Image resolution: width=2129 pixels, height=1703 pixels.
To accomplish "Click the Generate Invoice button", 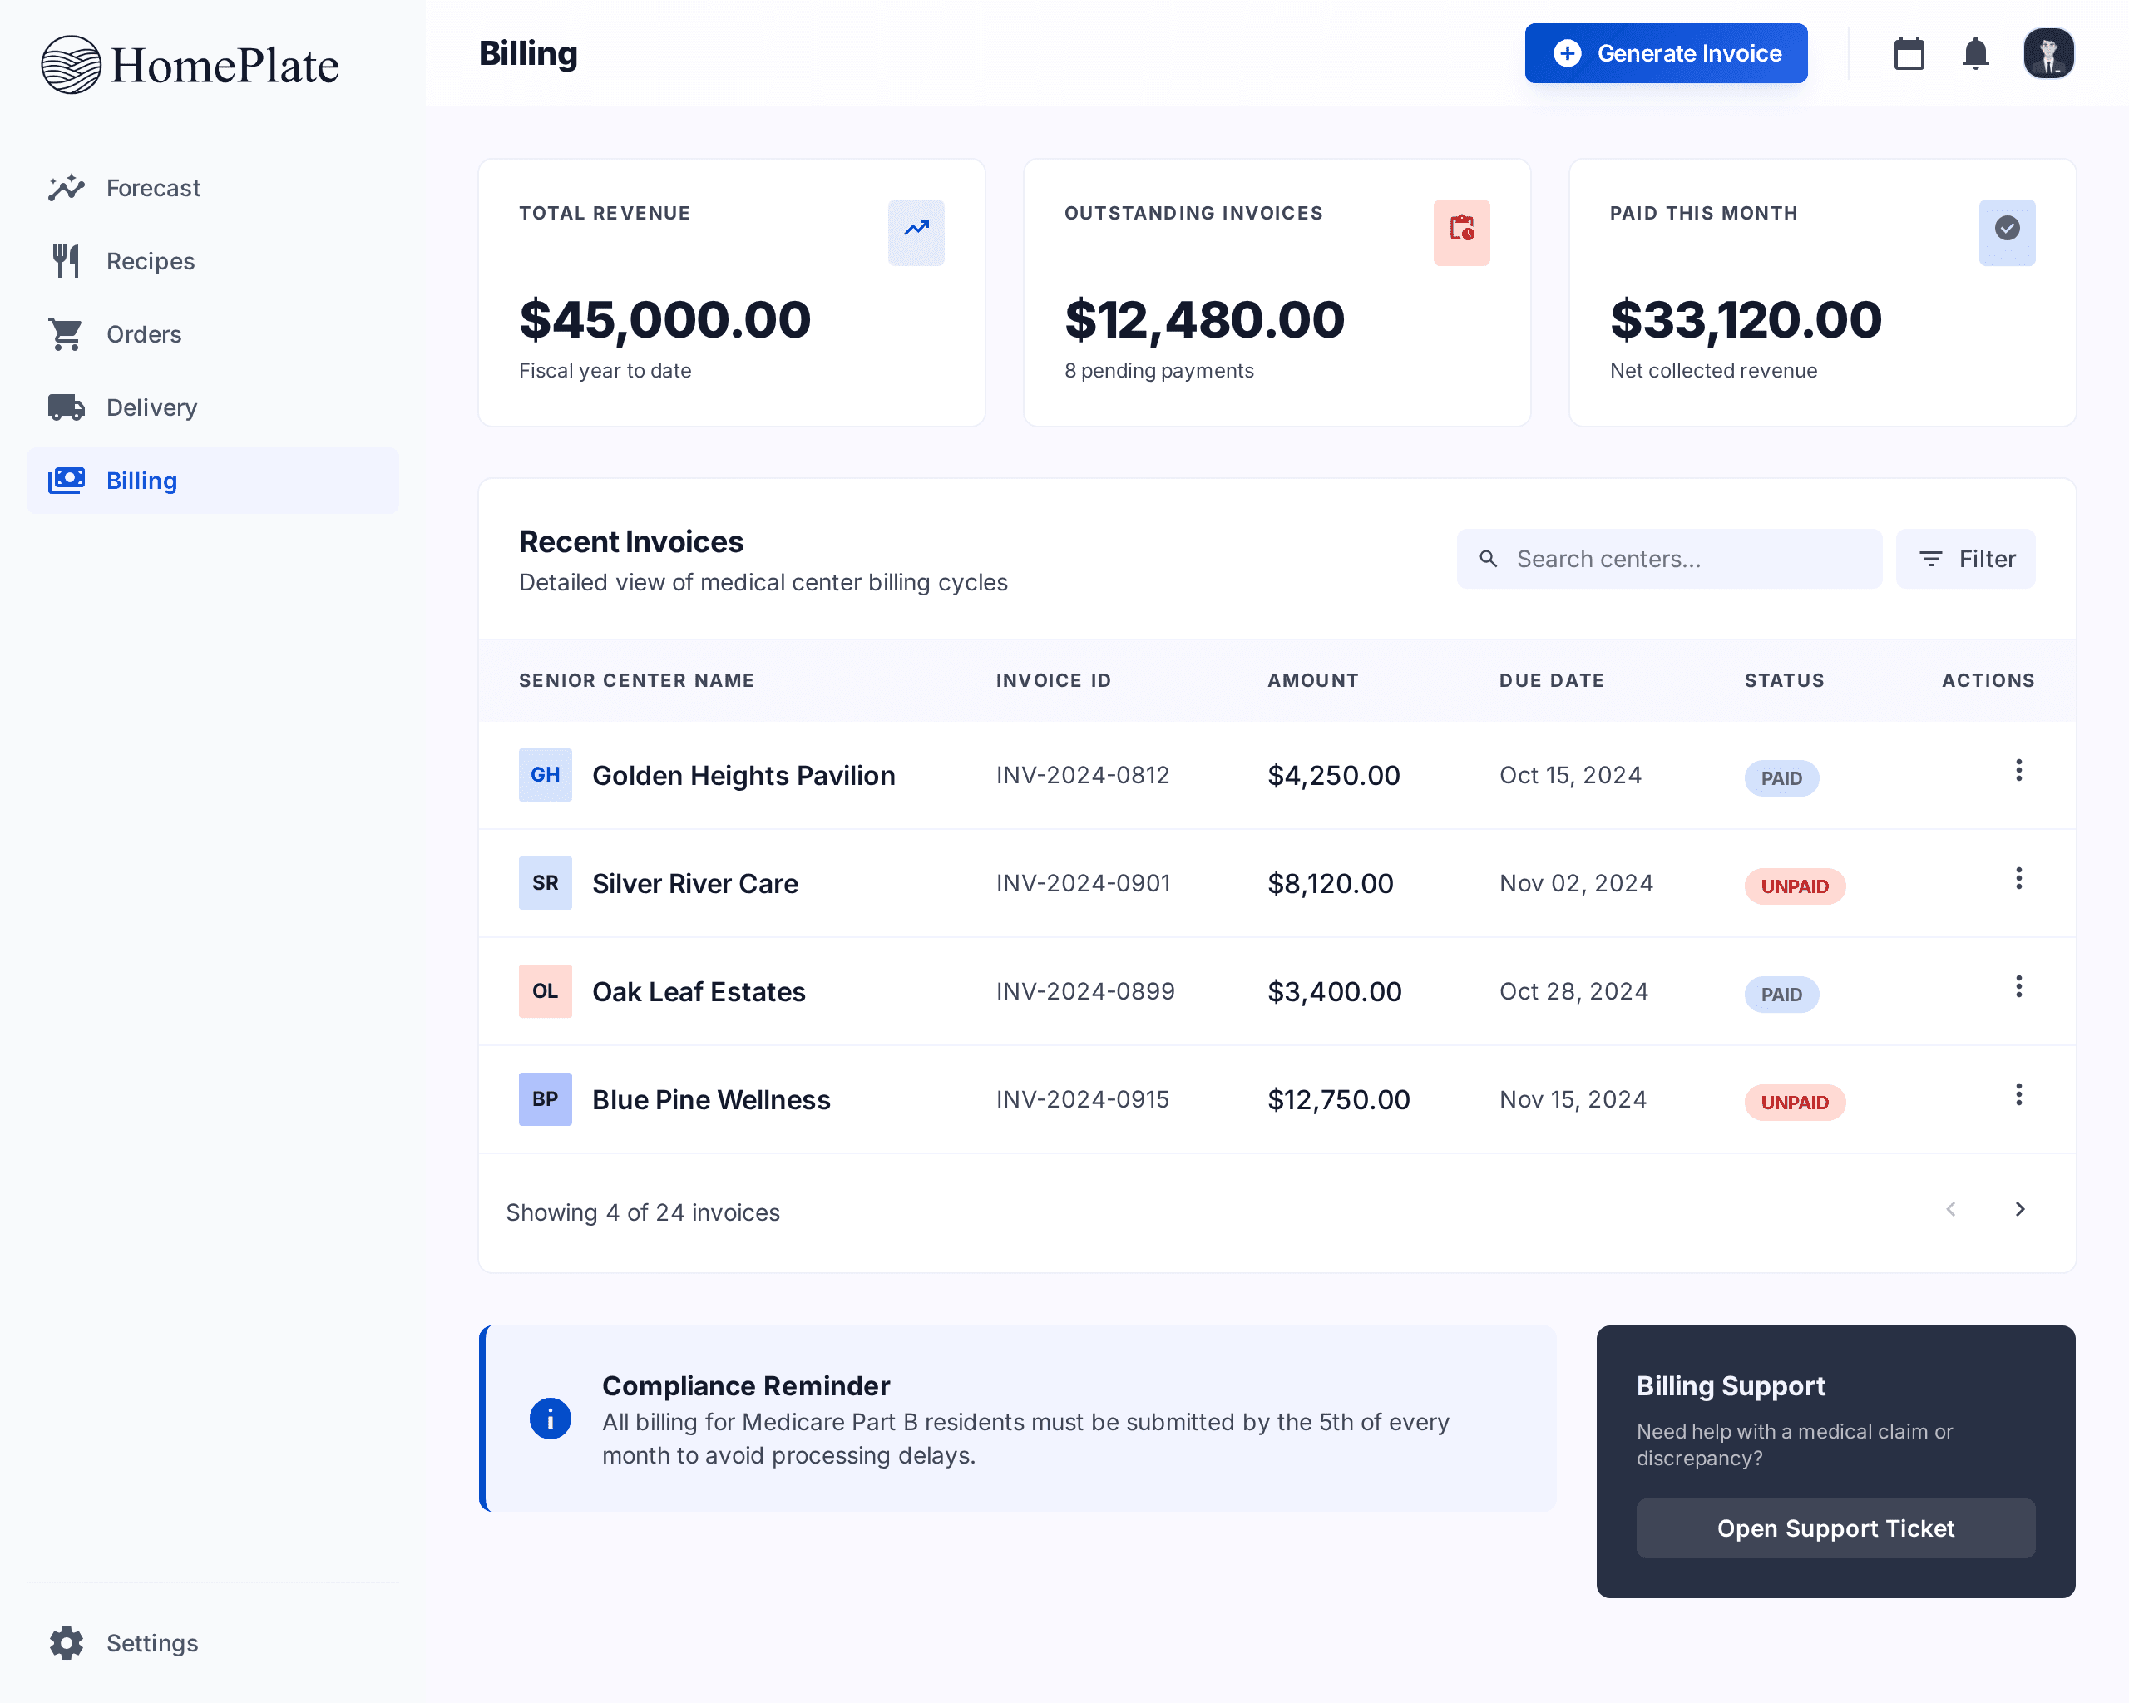I will [x=1665, y=53].
